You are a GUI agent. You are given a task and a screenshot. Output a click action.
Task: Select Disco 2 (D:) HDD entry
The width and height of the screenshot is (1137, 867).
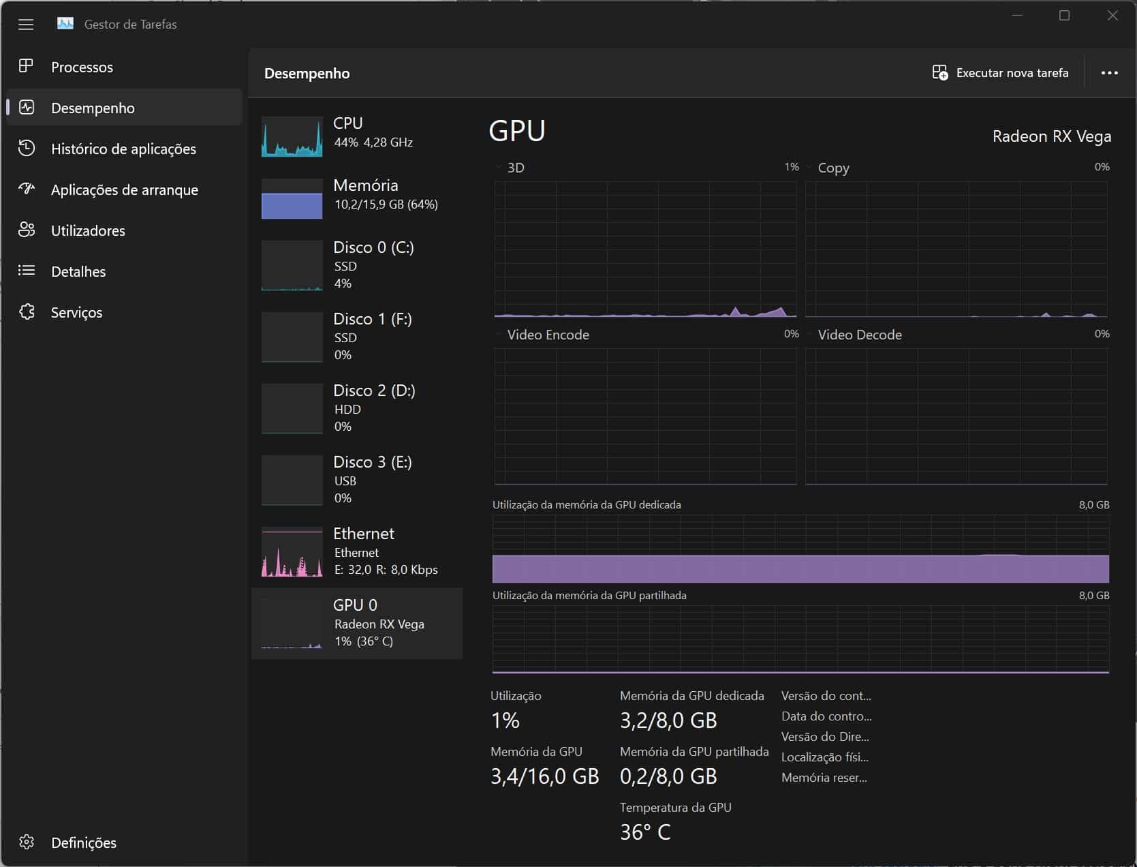pos(357,408)
